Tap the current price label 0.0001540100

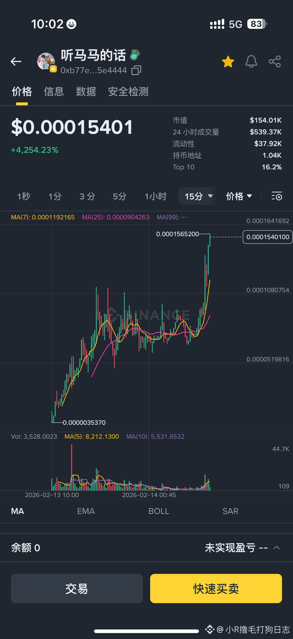tap(268, 237)
